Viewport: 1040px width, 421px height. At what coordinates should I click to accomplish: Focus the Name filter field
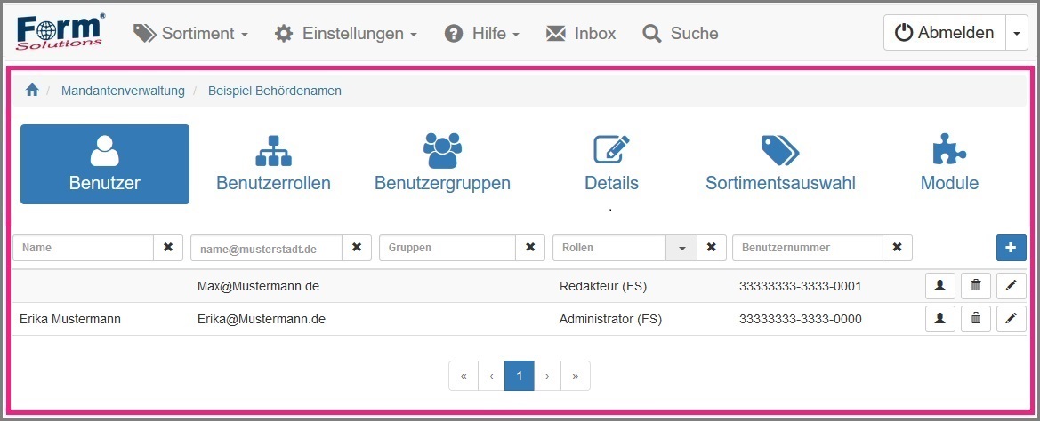tap(84, 248)
